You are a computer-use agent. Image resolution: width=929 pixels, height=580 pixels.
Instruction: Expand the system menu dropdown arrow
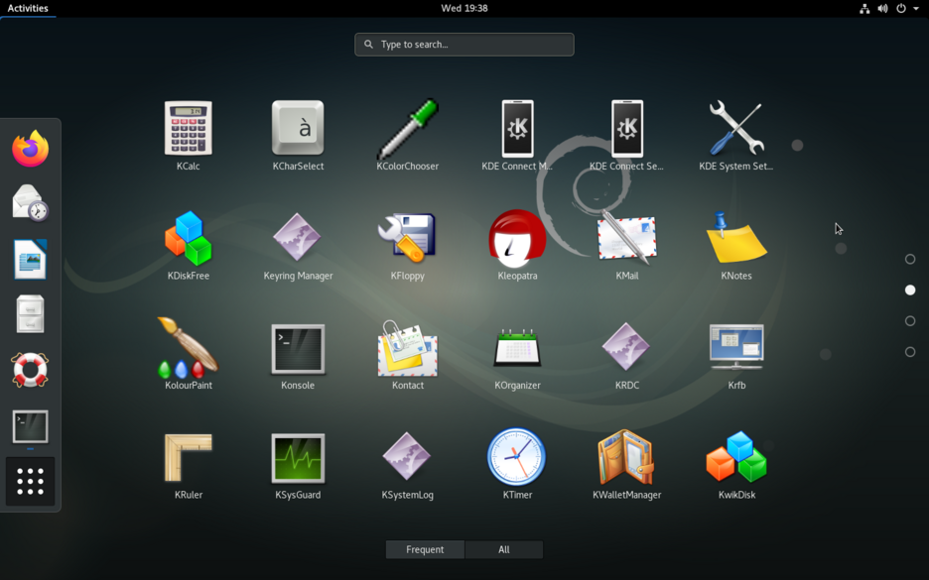click(916, 8)
